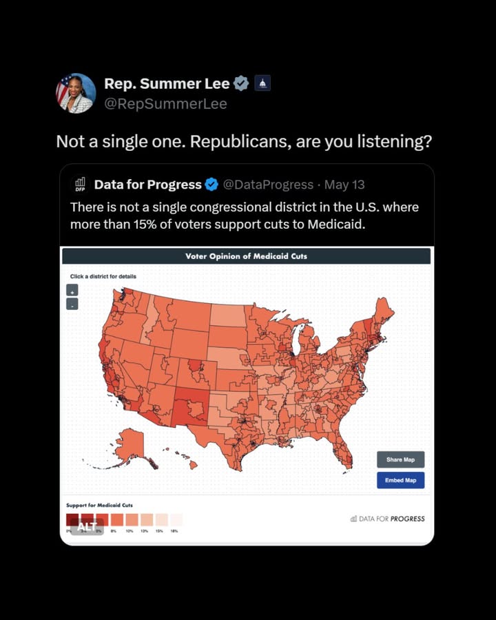Open the quoted tweet text about Medicaid cuts
Screen dimensions: 496x620
[x=245, y=216]
